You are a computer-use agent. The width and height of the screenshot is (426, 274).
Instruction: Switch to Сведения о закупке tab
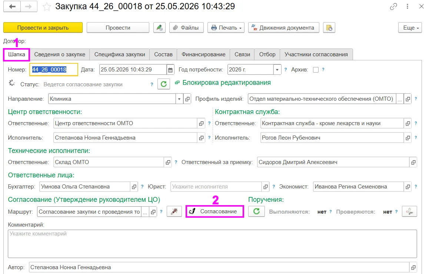(60, 54)
